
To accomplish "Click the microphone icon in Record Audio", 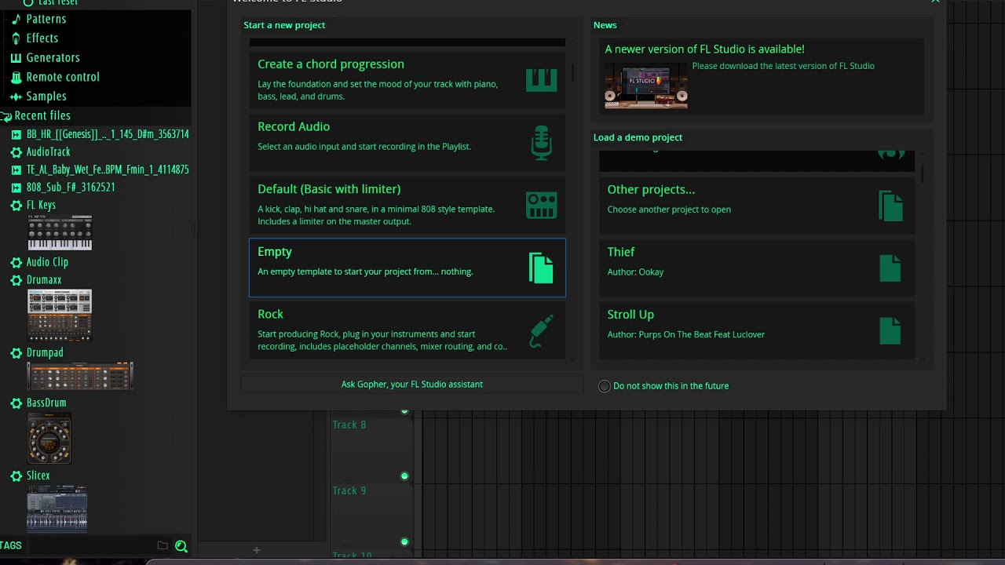I will pos(541,143).
